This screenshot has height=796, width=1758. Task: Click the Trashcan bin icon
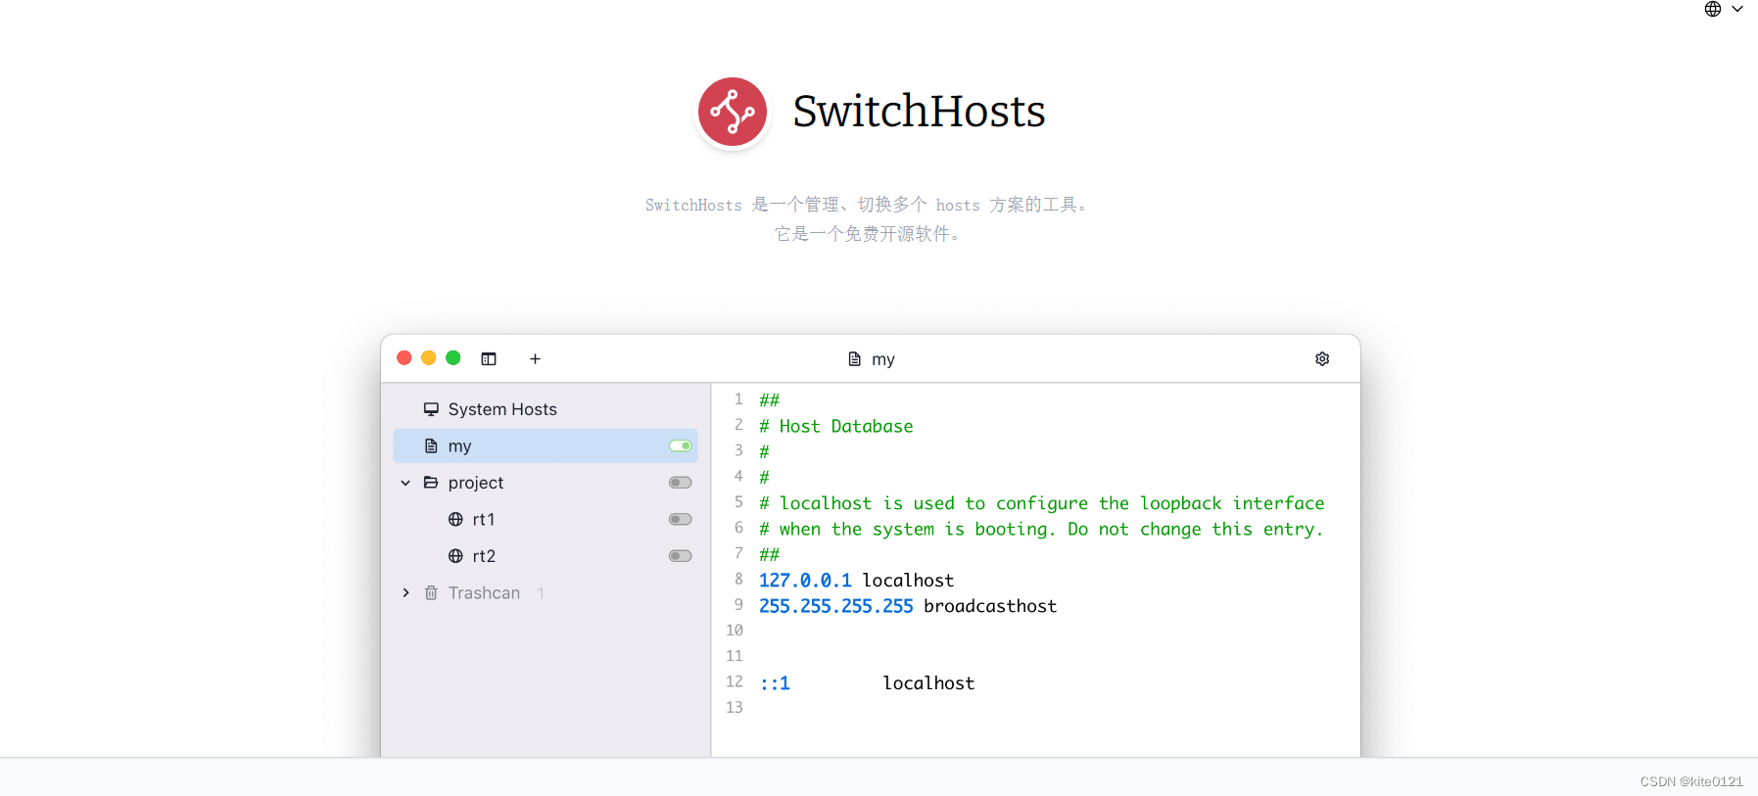click(x=431, y=593)
